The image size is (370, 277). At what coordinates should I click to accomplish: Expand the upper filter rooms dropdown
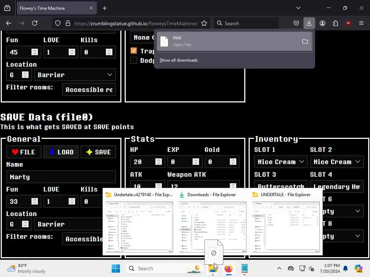[x=89, y=89]
